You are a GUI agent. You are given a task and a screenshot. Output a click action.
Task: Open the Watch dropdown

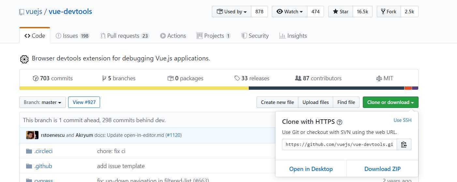[290, 12]
